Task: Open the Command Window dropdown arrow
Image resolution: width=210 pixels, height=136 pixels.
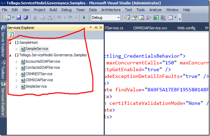Action: click(x=175, y=17)
